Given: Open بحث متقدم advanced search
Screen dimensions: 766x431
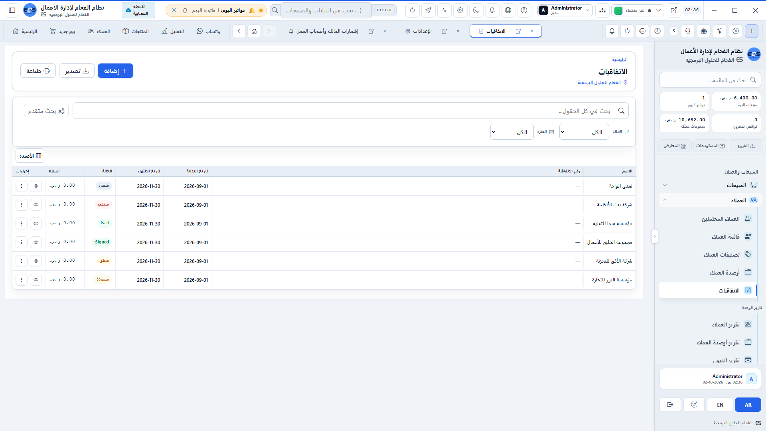Looking at the screenshot, I should 46,111.
